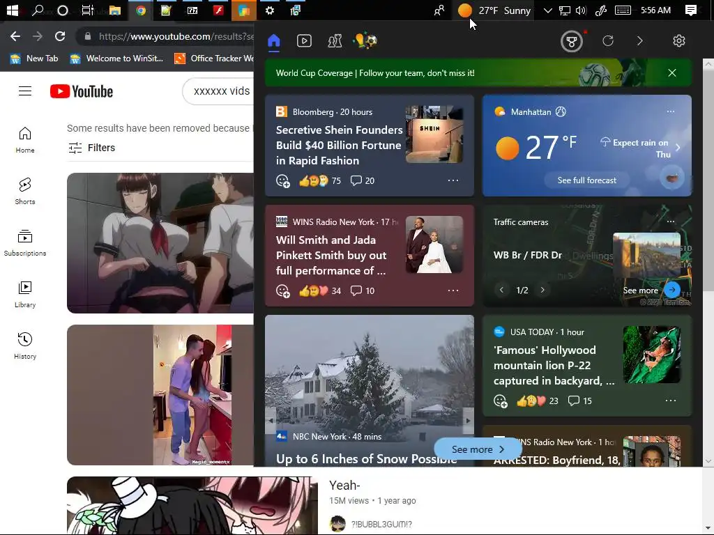Click the forward arrow in widgets header

tap(640, 41)
